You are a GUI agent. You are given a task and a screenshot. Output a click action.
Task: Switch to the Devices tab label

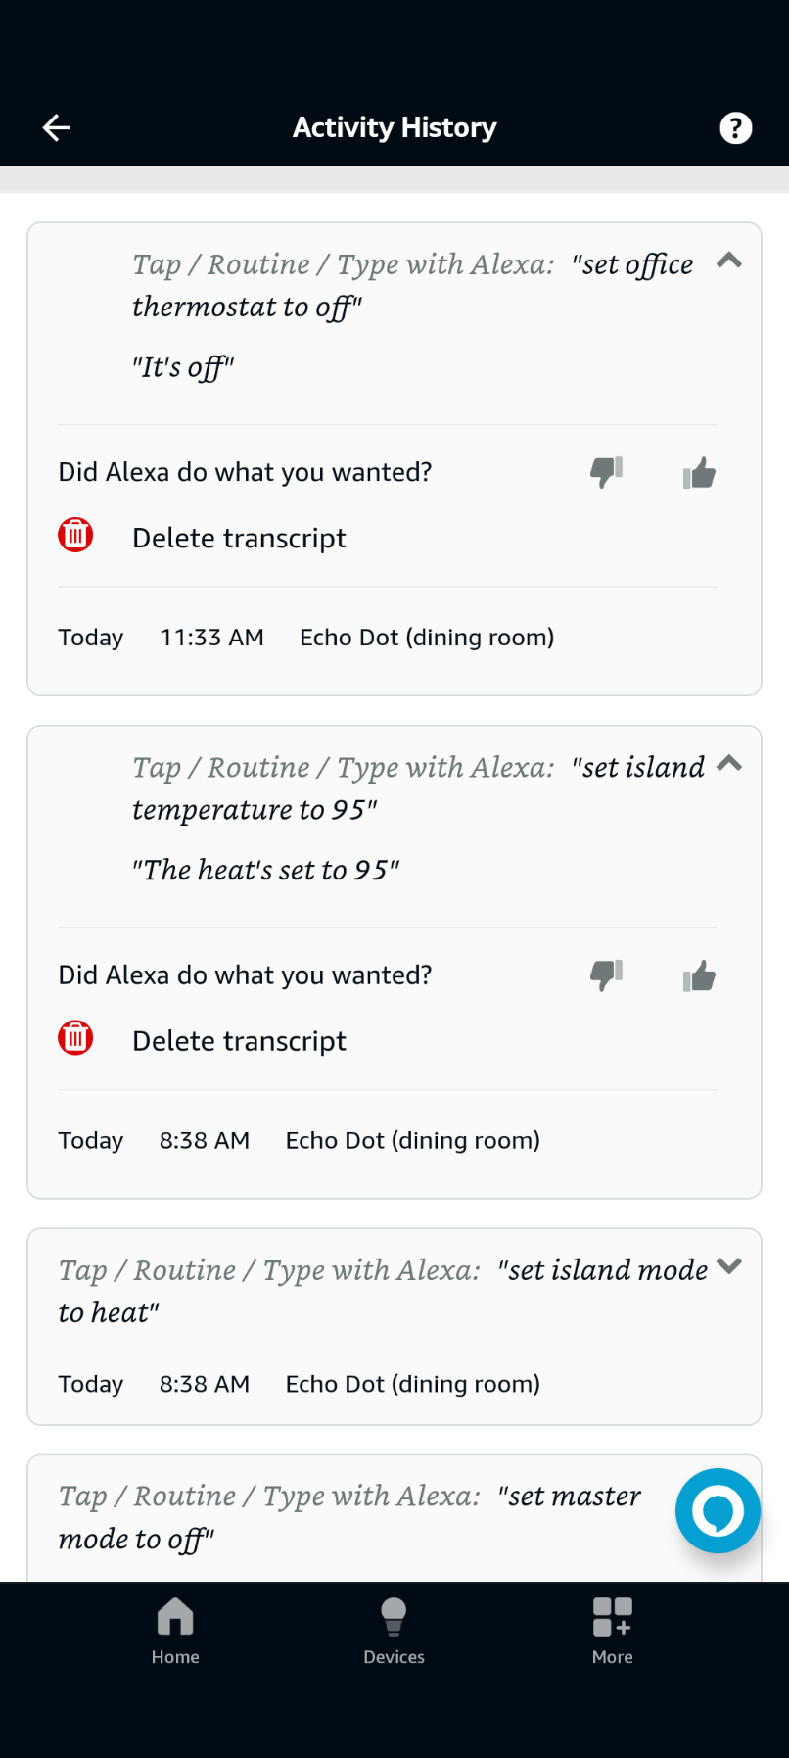pyautogui.click(x=394, y=1657)
